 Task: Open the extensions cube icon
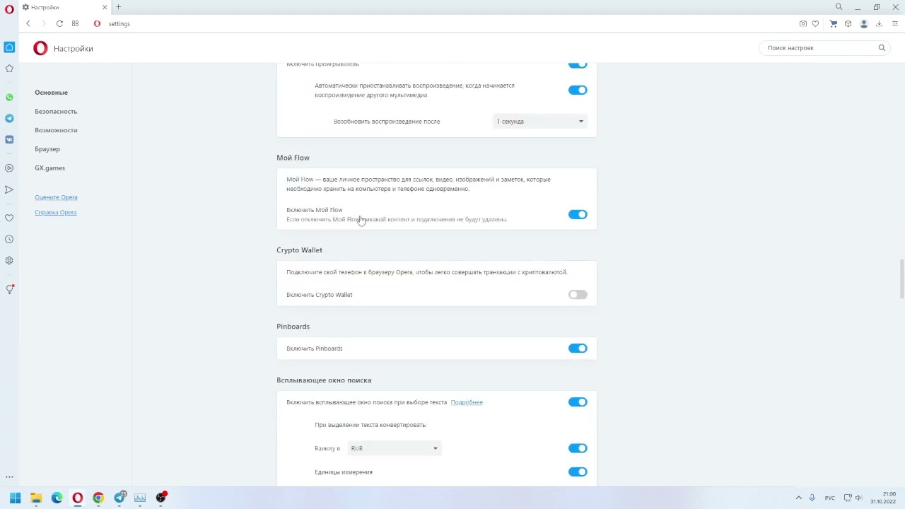[x=848, y=23]
